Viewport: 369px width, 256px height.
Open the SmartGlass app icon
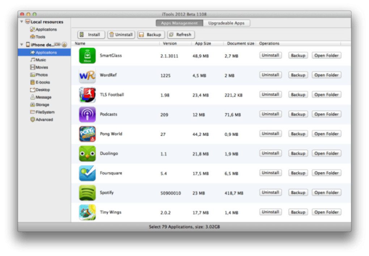click(87, 56)
